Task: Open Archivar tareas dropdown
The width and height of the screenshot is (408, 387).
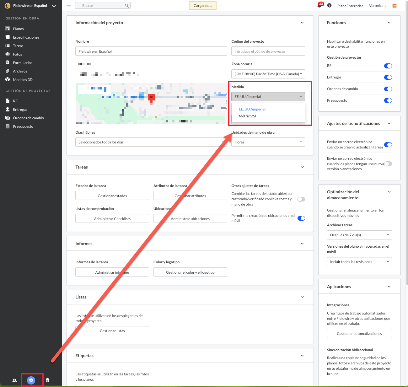Action: (x=359, y=235)
